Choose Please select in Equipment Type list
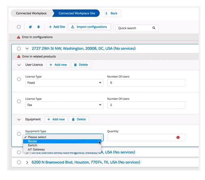 pos(62,137)
